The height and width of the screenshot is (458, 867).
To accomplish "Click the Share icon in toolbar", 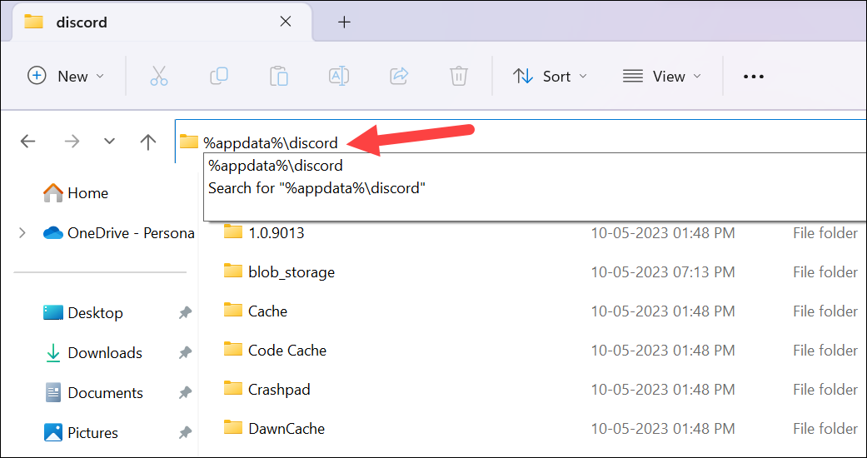I will tap(399, 76).
